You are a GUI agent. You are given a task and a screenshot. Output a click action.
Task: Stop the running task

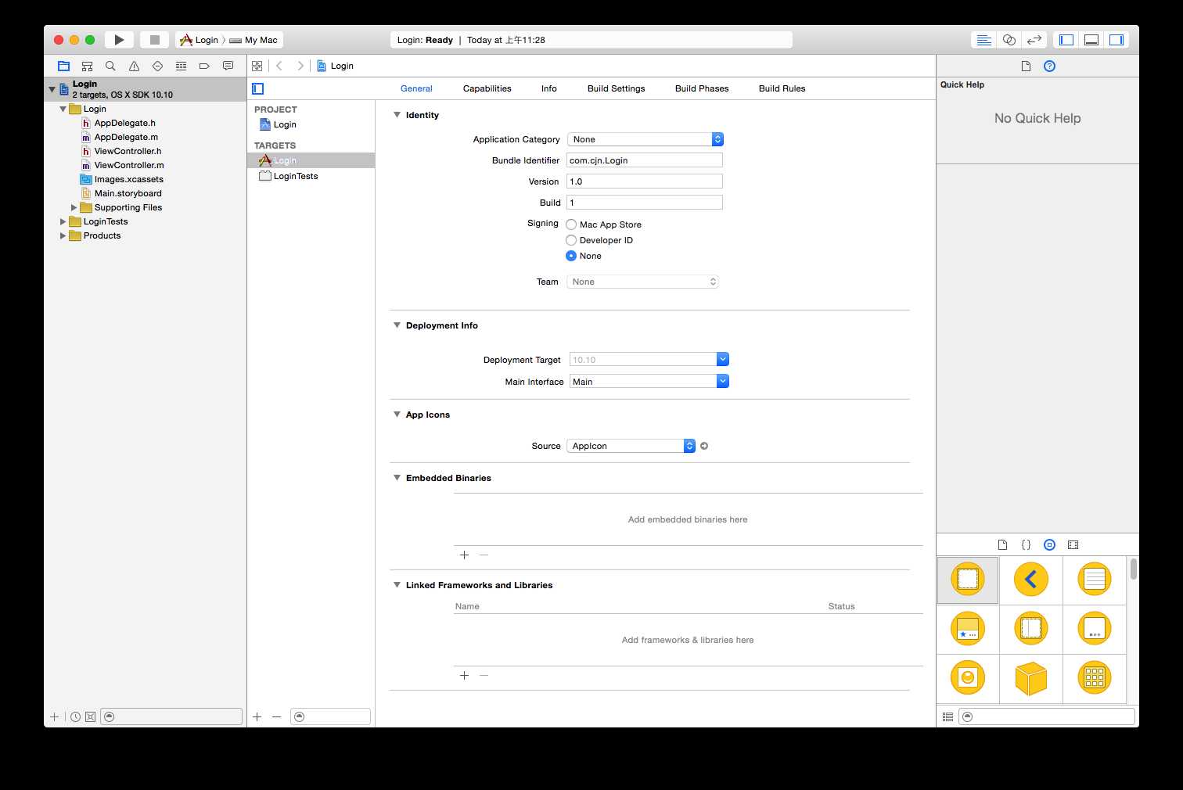coord(155,40)
